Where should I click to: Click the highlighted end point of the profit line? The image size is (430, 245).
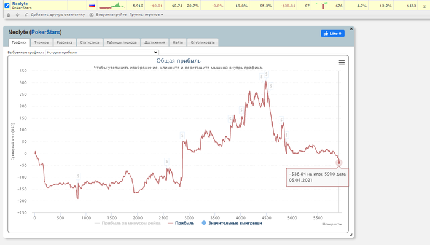pos(339,163)
